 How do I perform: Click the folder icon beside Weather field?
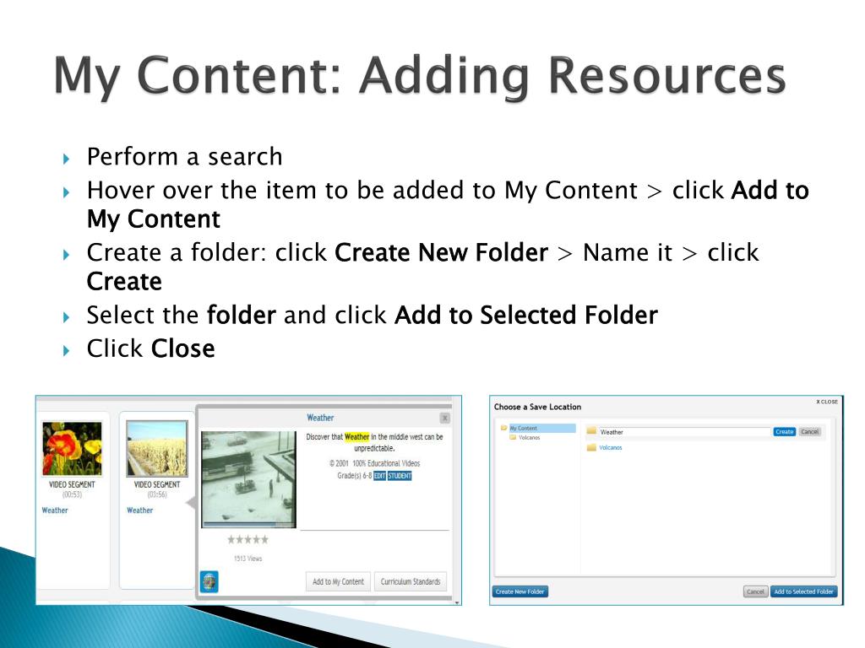pyautogui.click(x=591, y=431)
